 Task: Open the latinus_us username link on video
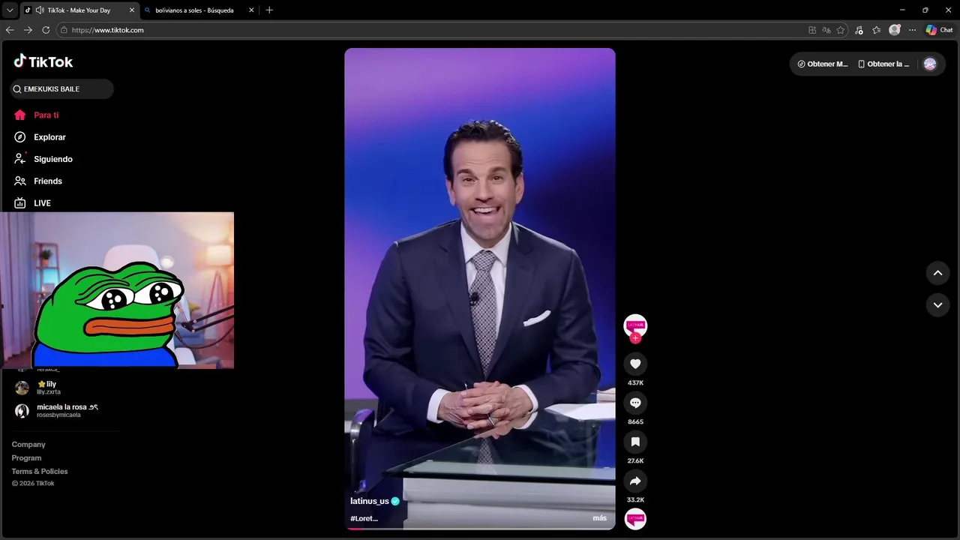click(x=370, y=501)
